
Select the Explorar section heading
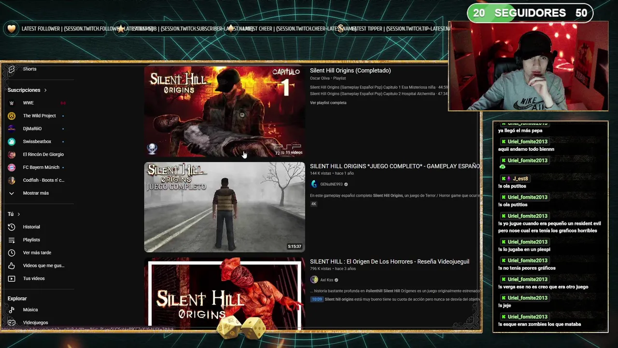click(x=17, y=299)
